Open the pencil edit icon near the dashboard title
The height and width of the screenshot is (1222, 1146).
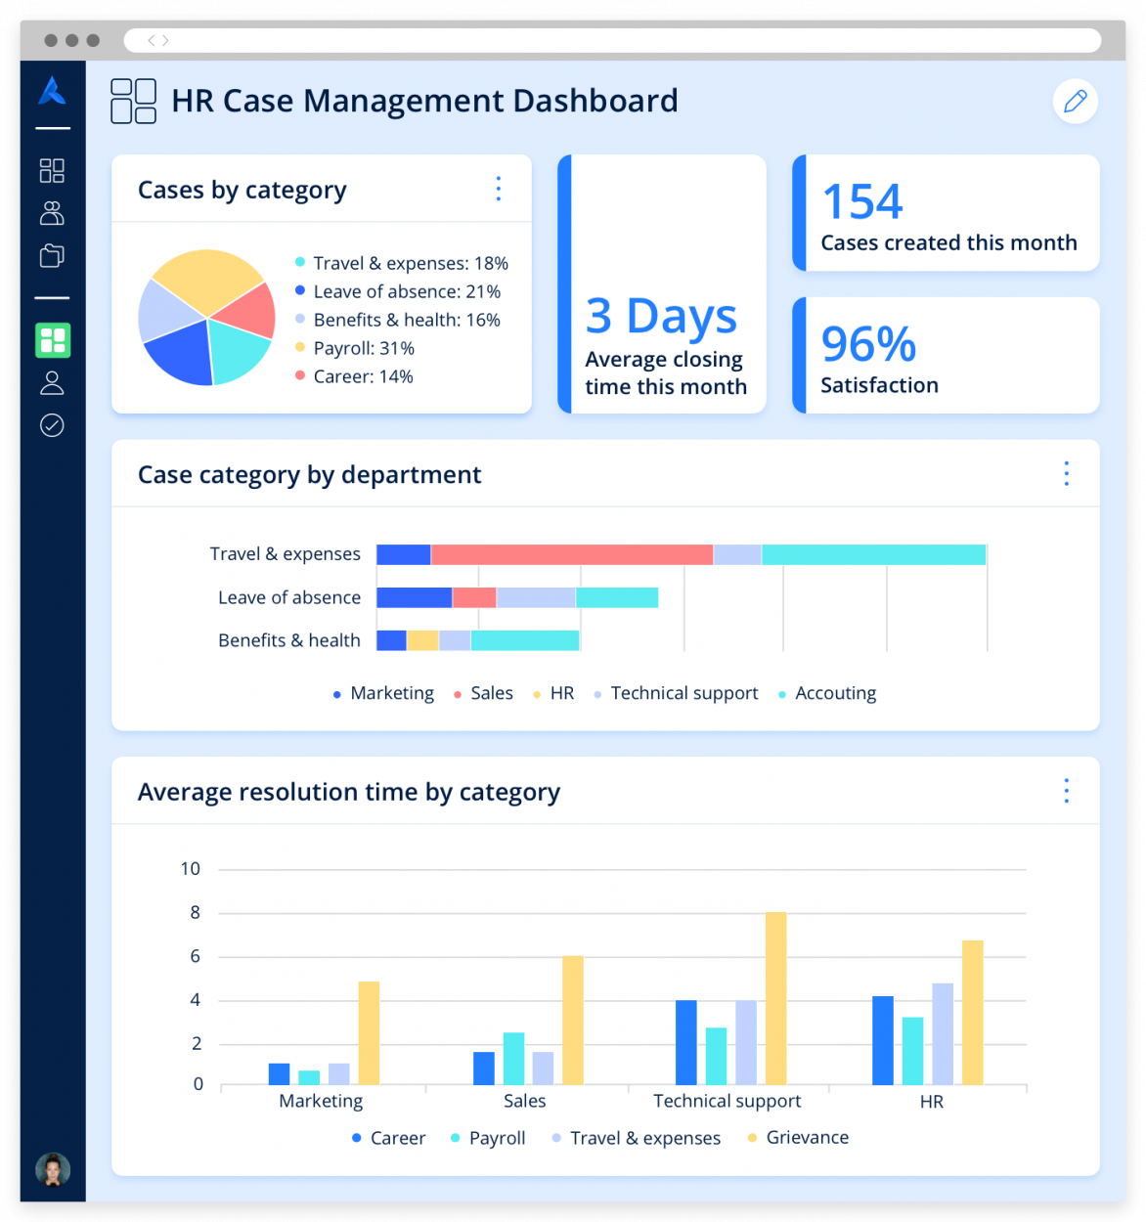(x=1076, y=101)
